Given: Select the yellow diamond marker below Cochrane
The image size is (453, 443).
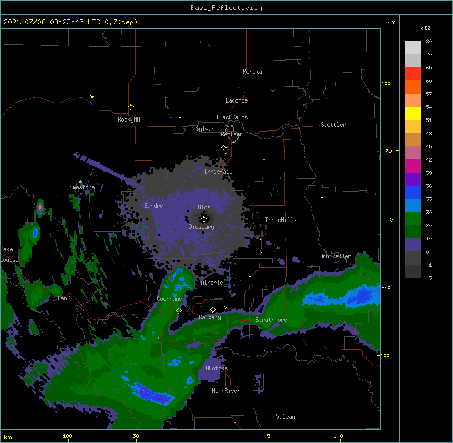Looking at the screenshot, I should pyautogui.click(x=179, y=310).
